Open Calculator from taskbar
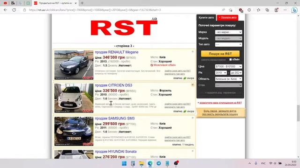The height and width of the screenshot is (168, 300). [133, 163]
